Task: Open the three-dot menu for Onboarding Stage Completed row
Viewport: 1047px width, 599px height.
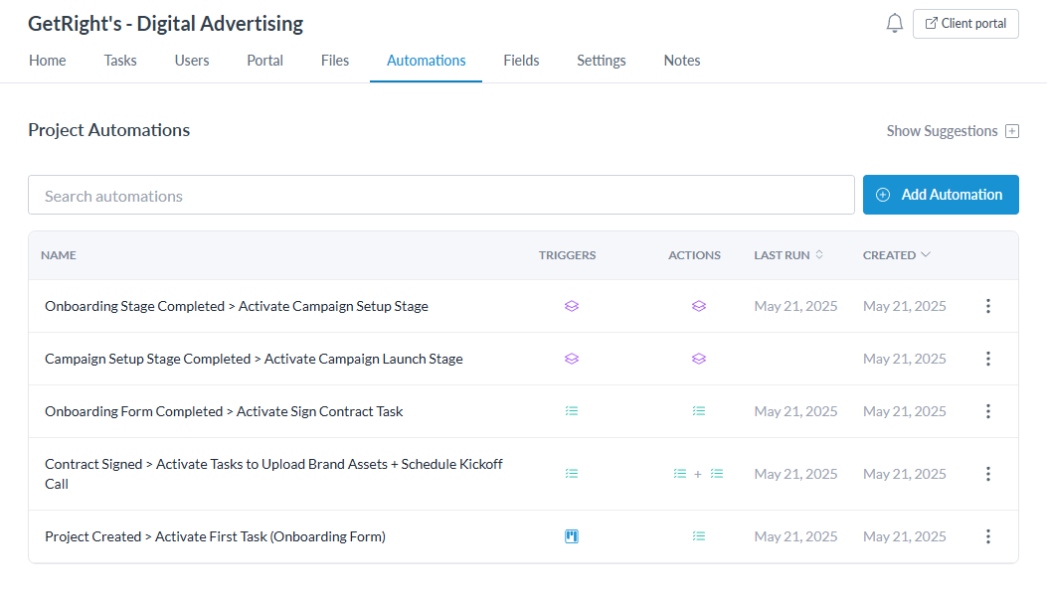Action: click(987, 306)
